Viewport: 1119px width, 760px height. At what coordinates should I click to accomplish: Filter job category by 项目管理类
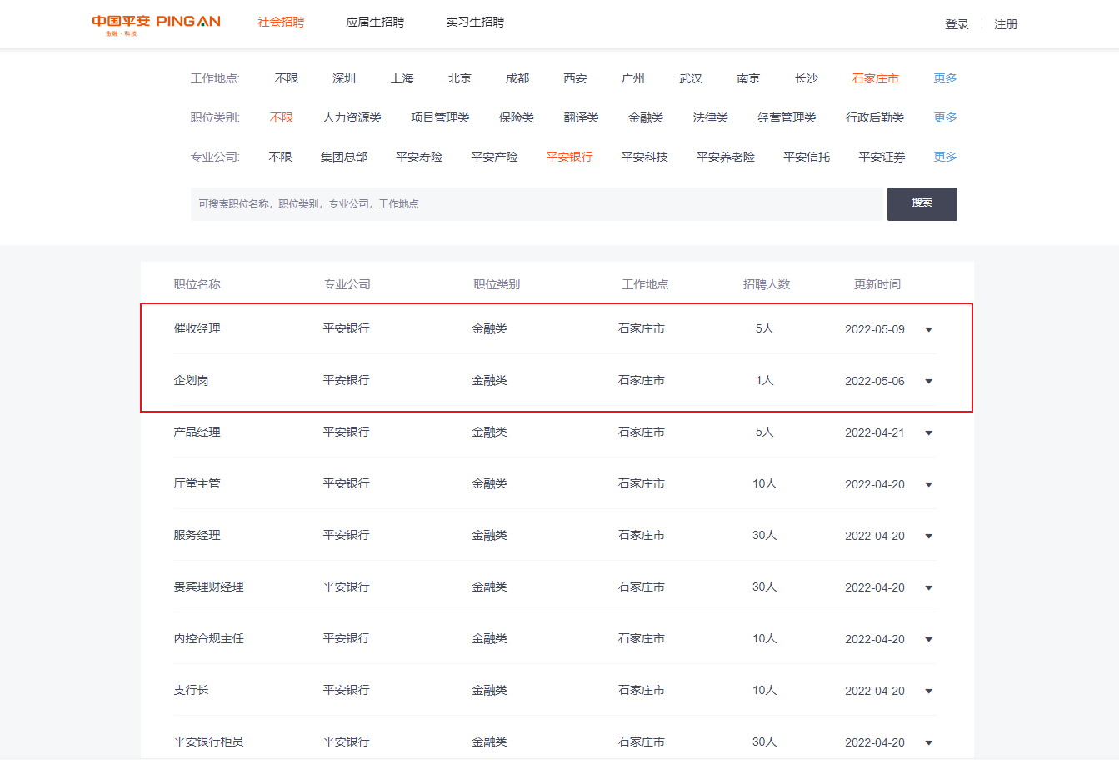point(440,117)
